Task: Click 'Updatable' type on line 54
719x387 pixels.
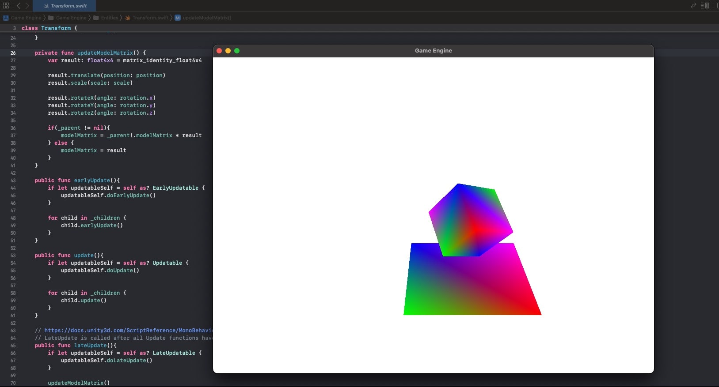Action: tap(167, 263)
